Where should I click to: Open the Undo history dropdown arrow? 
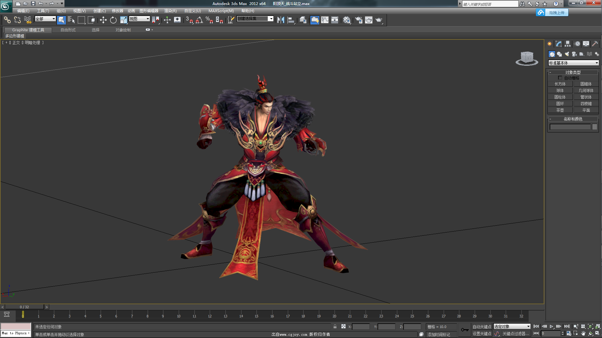[46, 4]
